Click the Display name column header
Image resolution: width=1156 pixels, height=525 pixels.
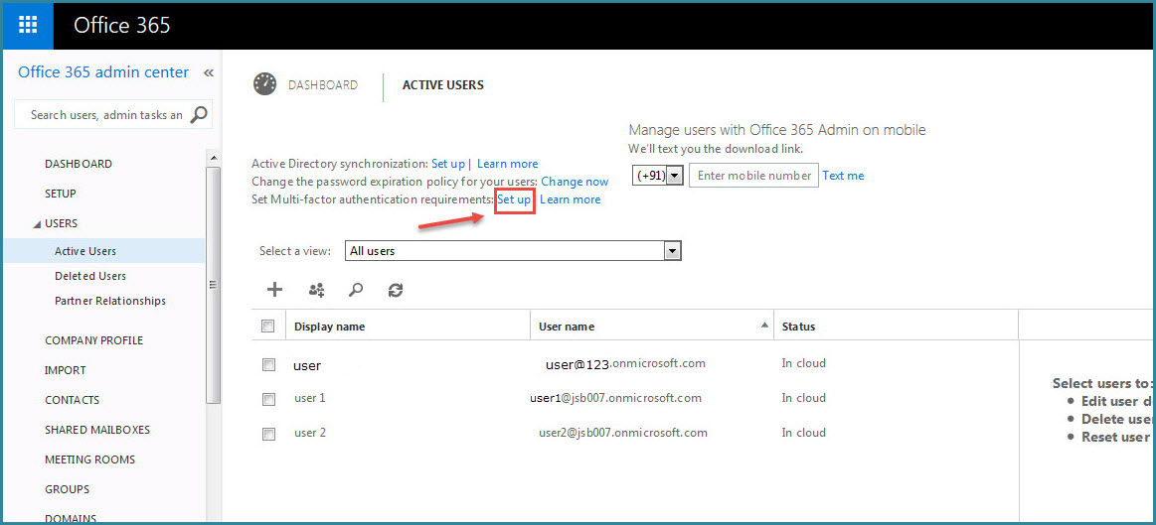pyautogui.click(x=330, y=327)
